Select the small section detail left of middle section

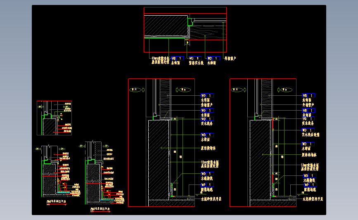102,176
